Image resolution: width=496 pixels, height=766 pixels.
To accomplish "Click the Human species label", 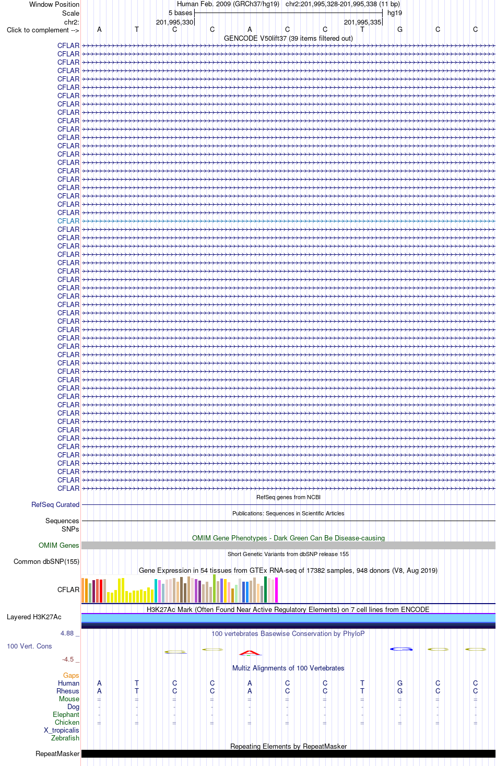I will tap(69, 683).
